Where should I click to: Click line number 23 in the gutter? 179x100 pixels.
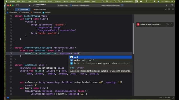(x=11, y=54)
